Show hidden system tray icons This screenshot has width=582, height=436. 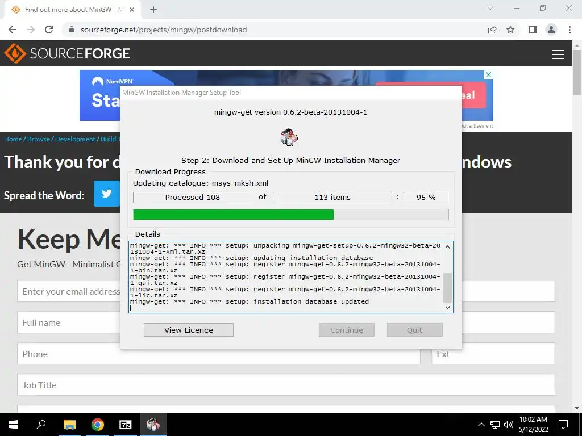481,425
